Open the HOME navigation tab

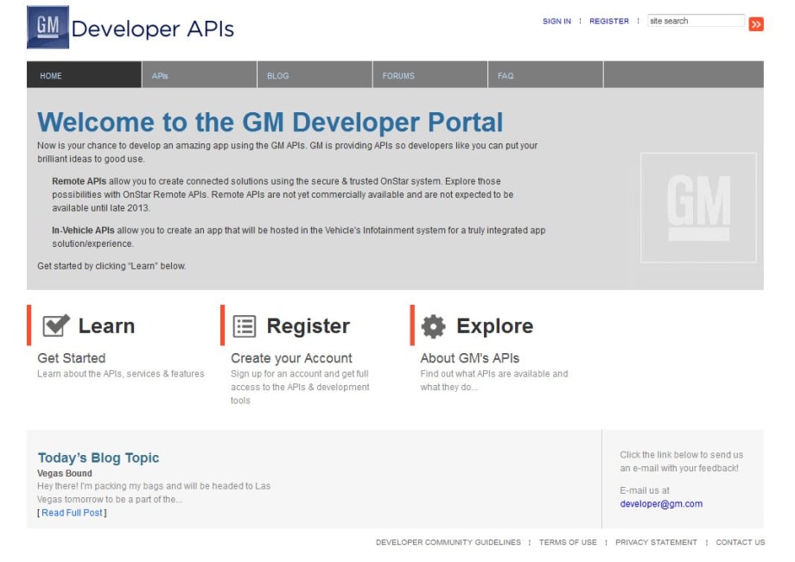84,75
